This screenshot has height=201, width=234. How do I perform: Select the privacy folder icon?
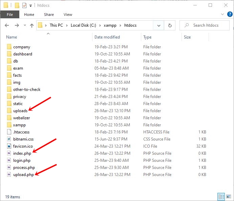coord(9,97)
